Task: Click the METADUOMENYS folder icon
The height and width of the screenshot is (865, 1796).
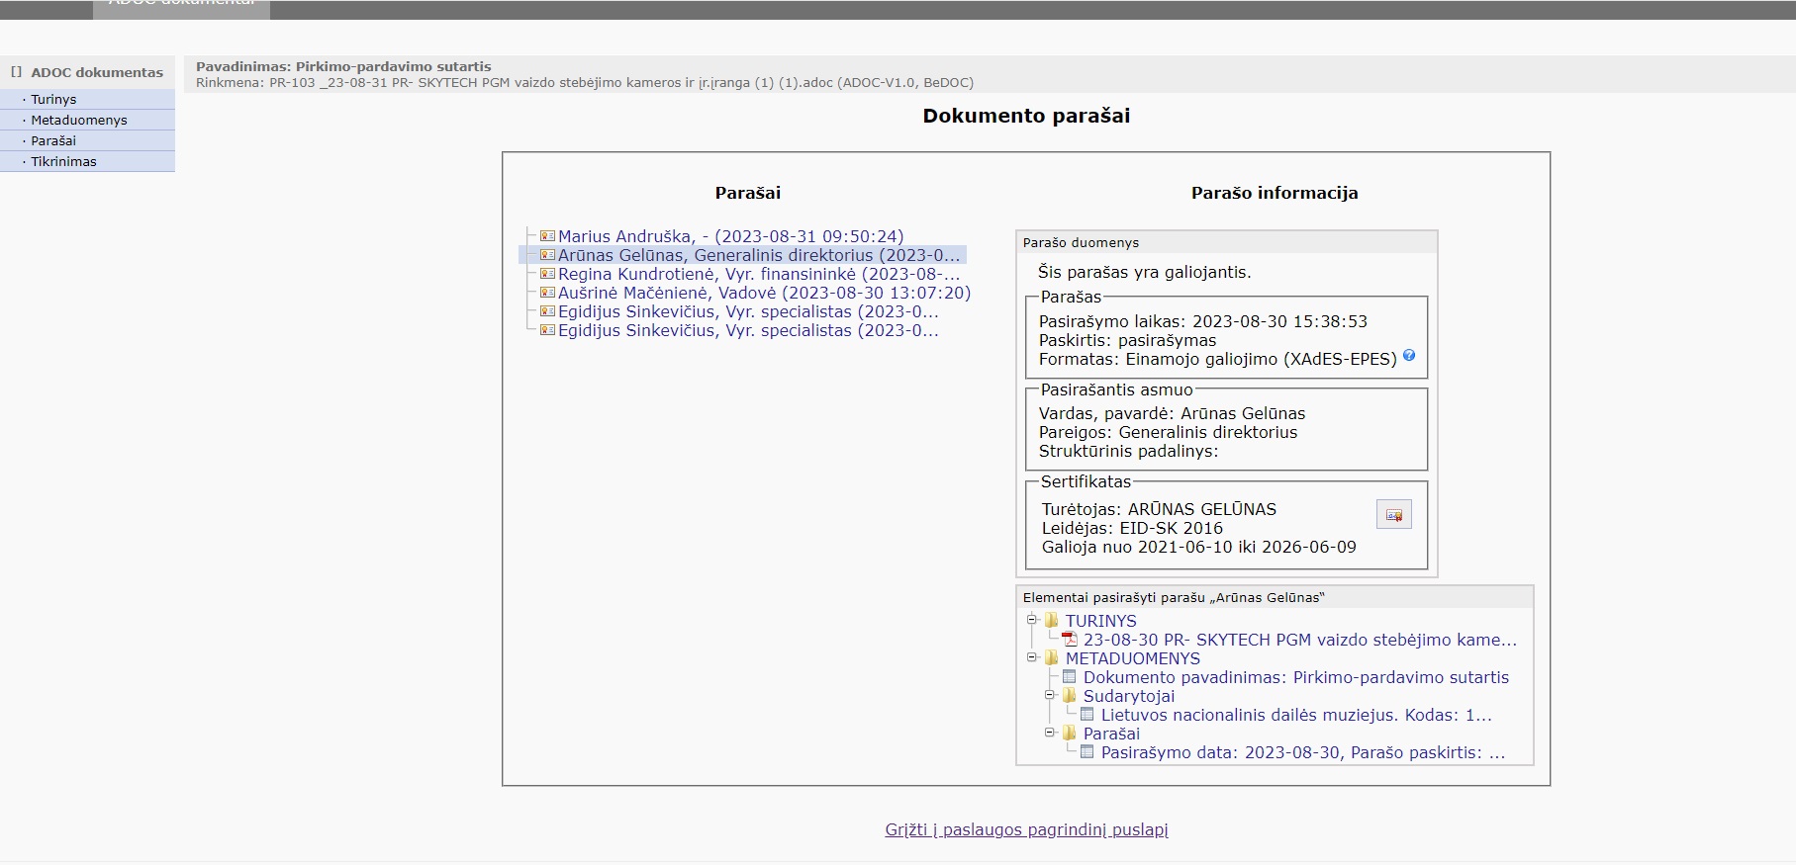Action: coord(1052,658)
